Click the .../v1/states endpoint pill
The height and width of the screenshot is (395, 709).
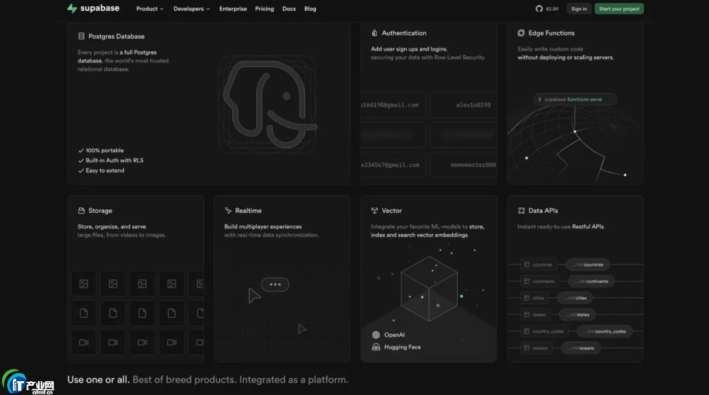click(x=577, y=314)
